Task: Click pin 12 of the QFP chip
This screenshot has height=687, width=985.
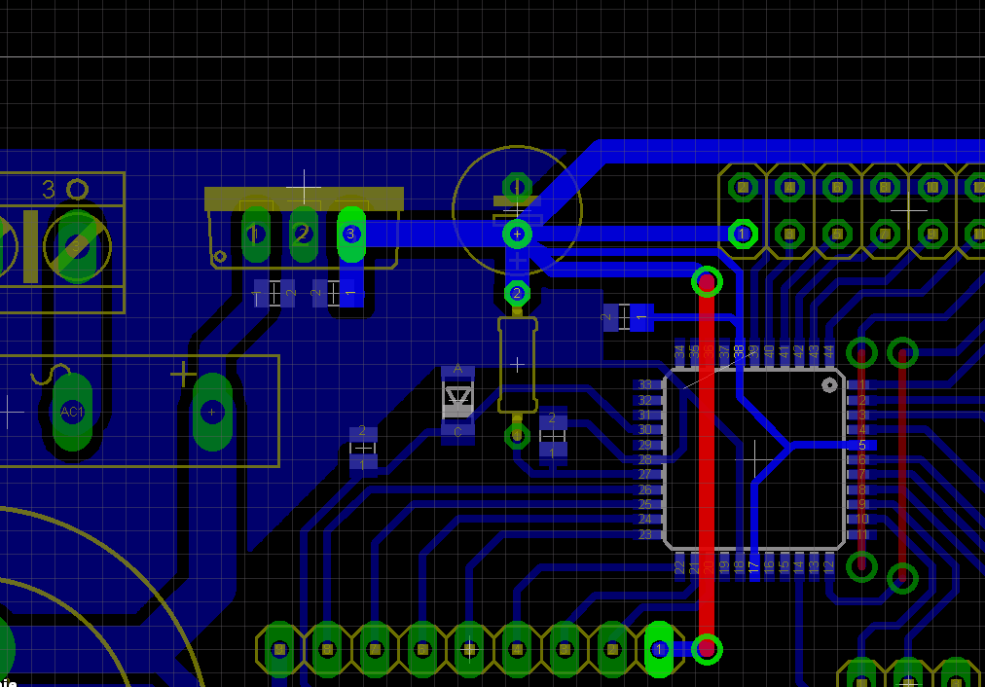Action: click(x=829, y=566)
